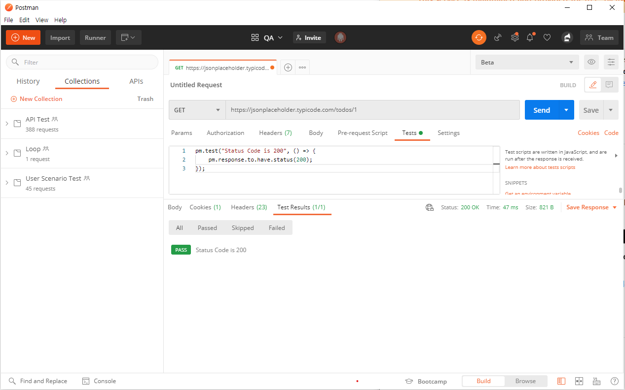625x390 pixels.
Task: Open keyboard shortcuts icon in status bar
Action: pyautogui.click(x=596, y=381)
